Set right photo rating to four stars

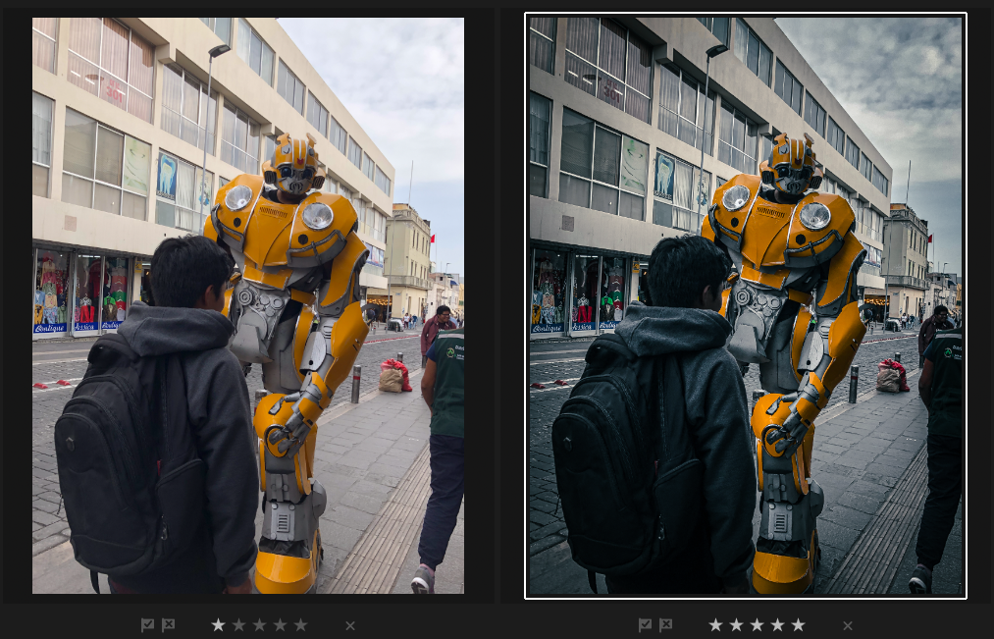[x=778, y=625]
